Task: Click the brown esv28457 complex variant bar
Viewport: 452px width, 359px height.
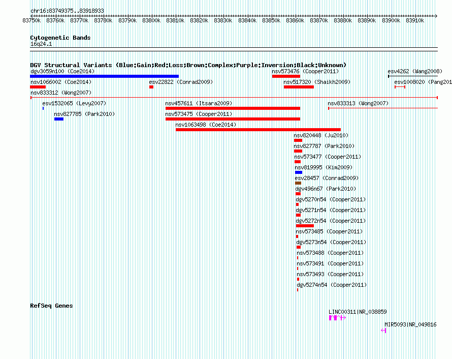Action: [x=298, y=183]
